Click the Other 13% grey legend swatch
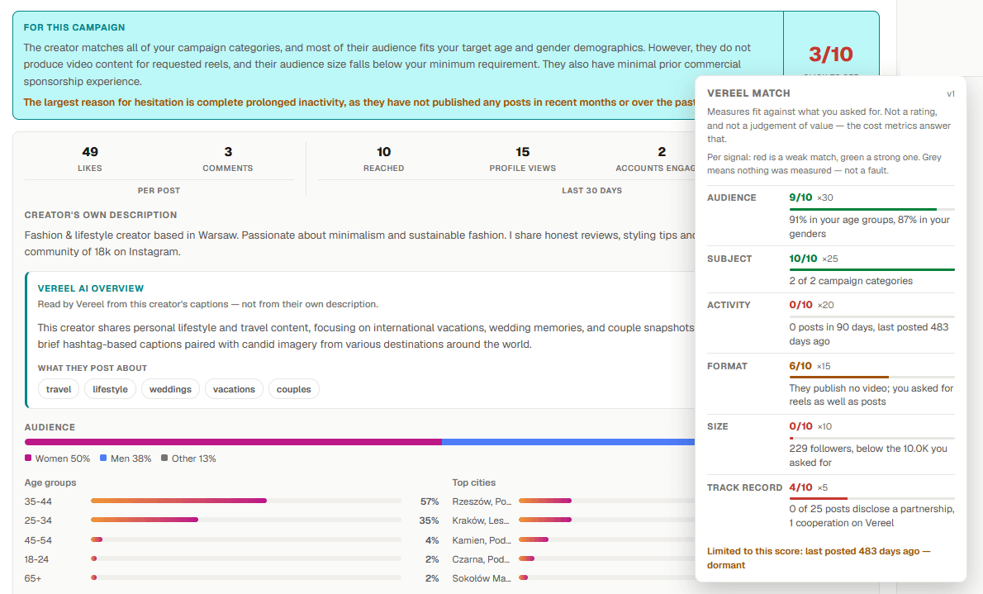This screenshot has height=594, width=983. (164, 458)
